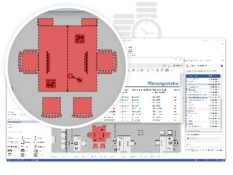The width and height of the screenshot is (233, 175).
Task: Click the page layout icon beside the ellipsis
Action: click(167, 70)
